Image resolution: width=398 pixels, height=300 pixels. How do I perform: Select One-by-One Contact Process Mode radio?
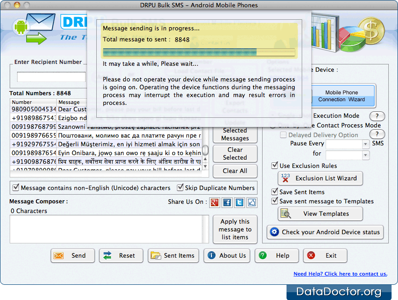(273, 126)
